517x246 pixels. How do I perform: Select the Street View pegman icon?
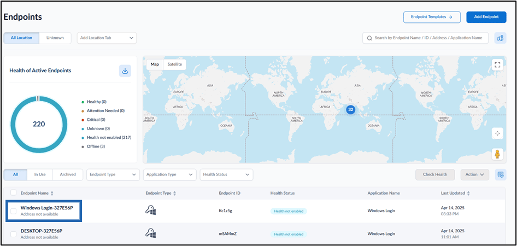(x=497, y=154)
